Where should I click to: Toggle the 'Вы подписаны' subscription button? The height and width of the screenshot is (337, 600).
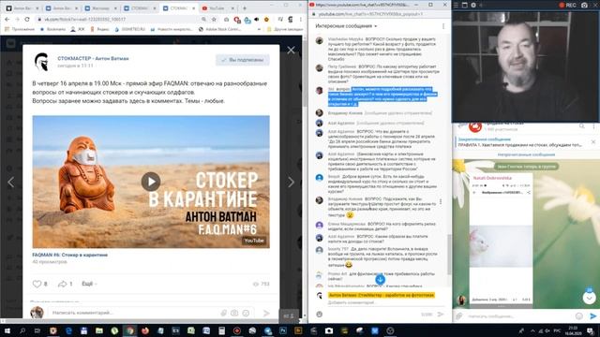[243, 60]
